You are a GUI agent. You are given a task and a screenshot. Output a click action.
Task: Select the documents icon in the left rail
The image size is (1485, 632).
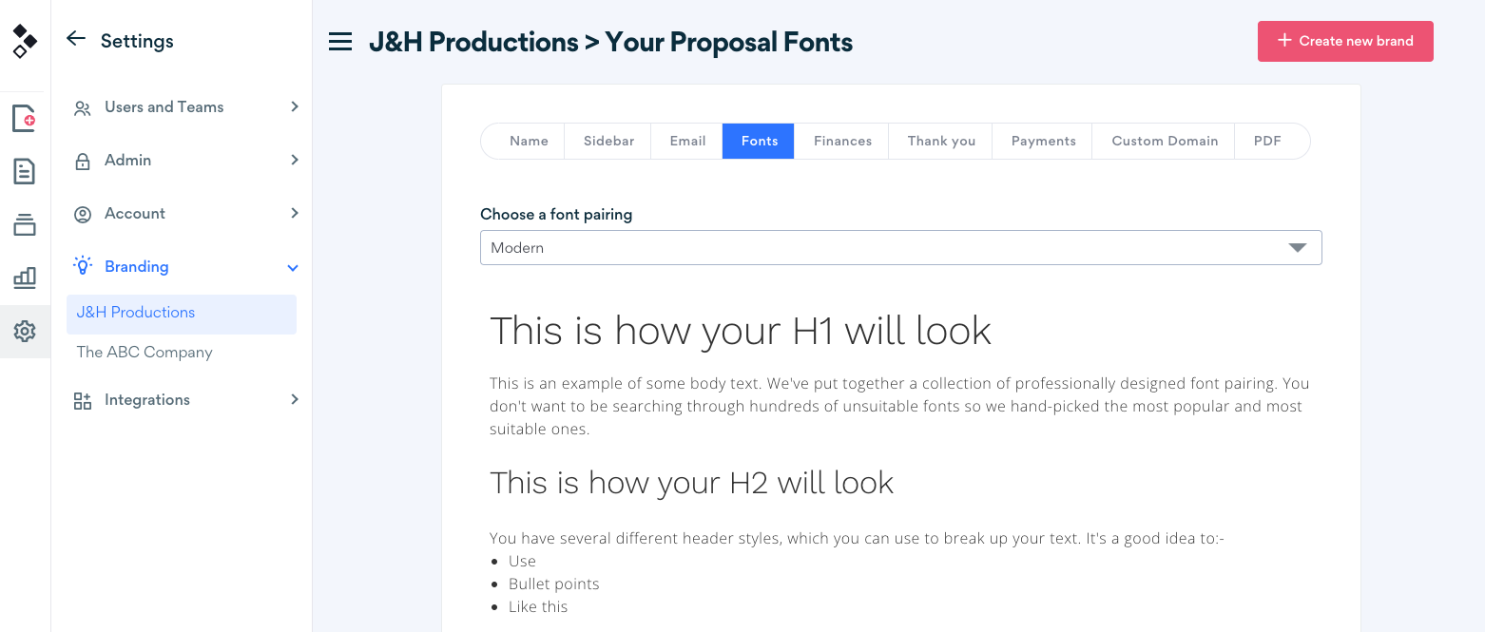coord(25,171)
